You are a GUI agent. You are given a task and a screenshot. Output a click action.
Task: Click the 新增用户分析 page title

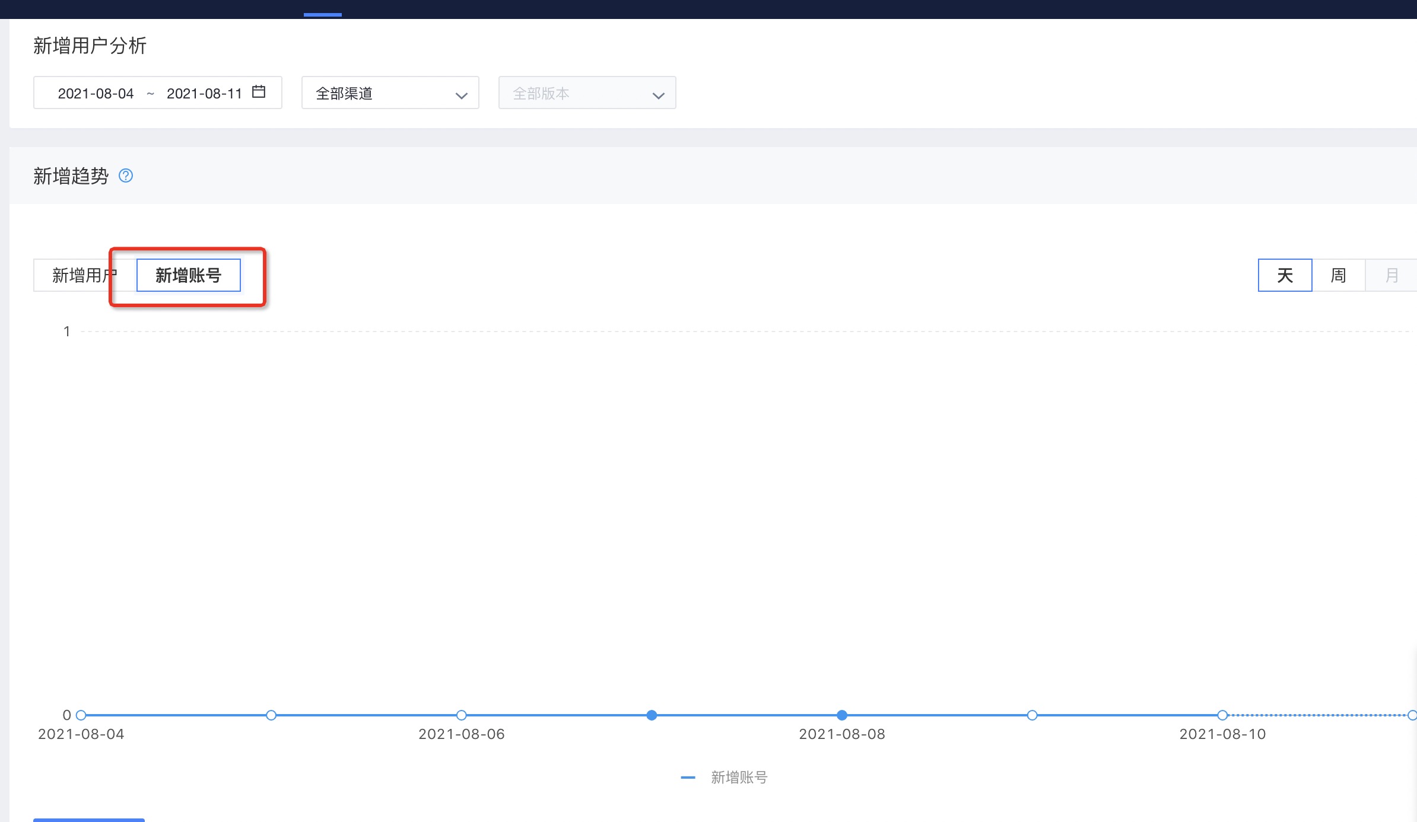(90, 46)
